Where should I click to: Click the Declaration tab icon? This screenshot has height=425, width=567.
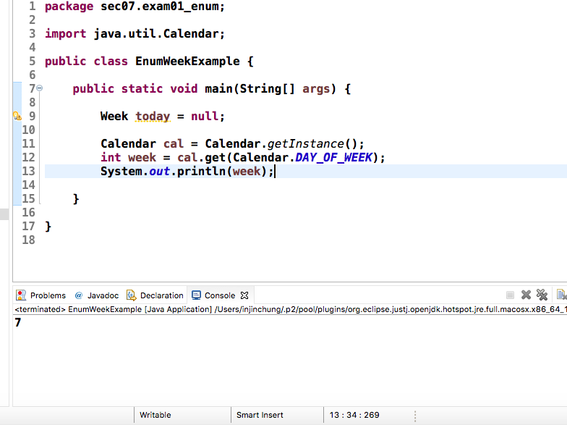(132, 295)
